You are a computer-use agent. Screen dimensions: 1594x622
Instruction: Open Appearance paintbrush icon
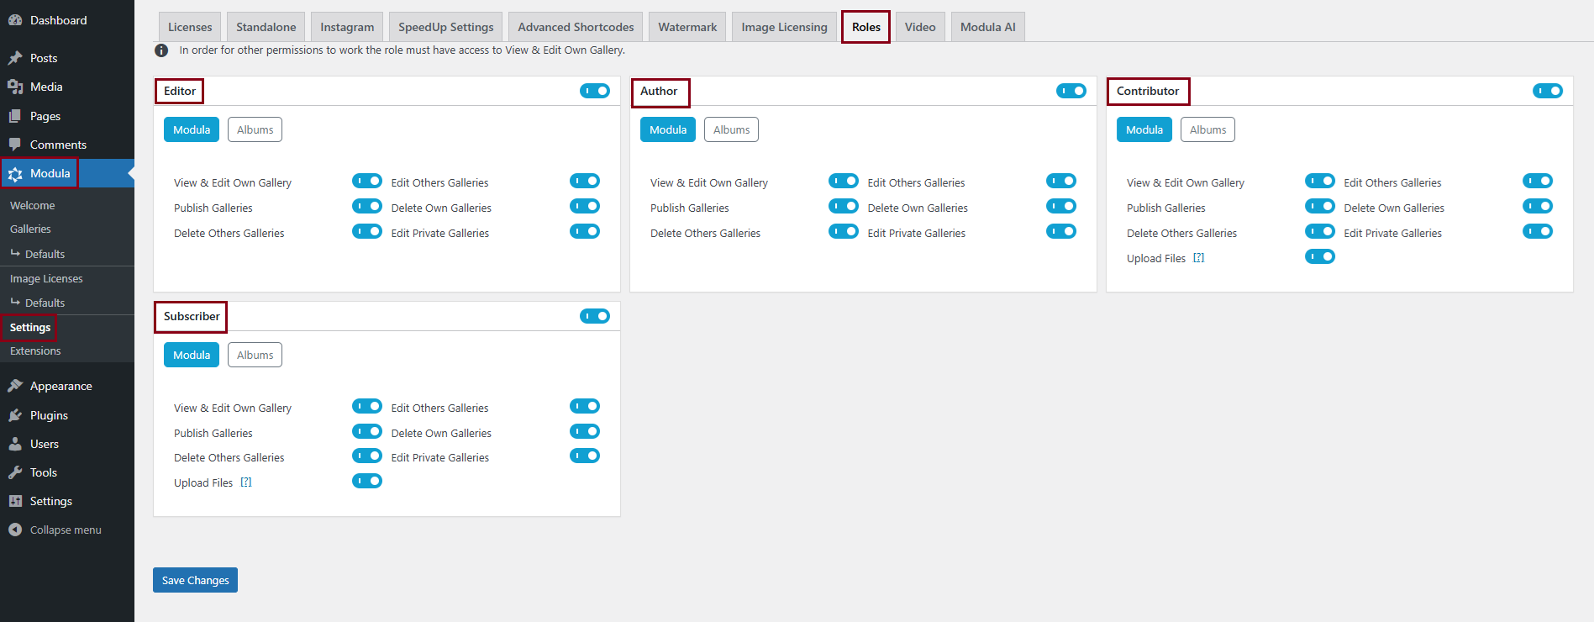coord(15,386)
